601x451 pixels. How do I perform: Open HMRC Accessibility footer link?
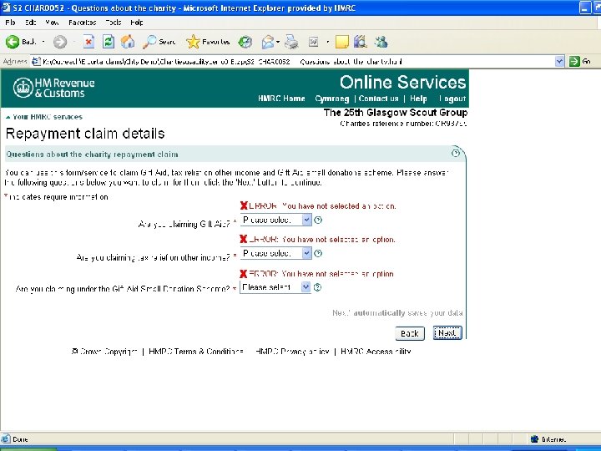pyautogui.click(x=376, y=352)
